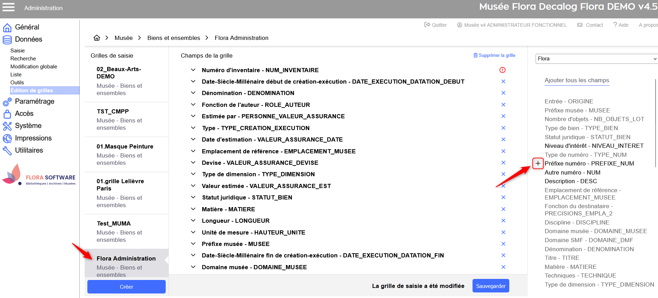The image size is (658, 298).
Task: Click the plus icon beside Préfixe numéro
Action: pyautogui.click(x=538, y=163)
